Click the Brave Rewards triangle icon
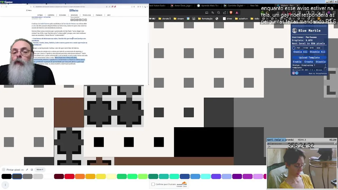The height and width of the screenshot is (190, 338). click(237, 12)
